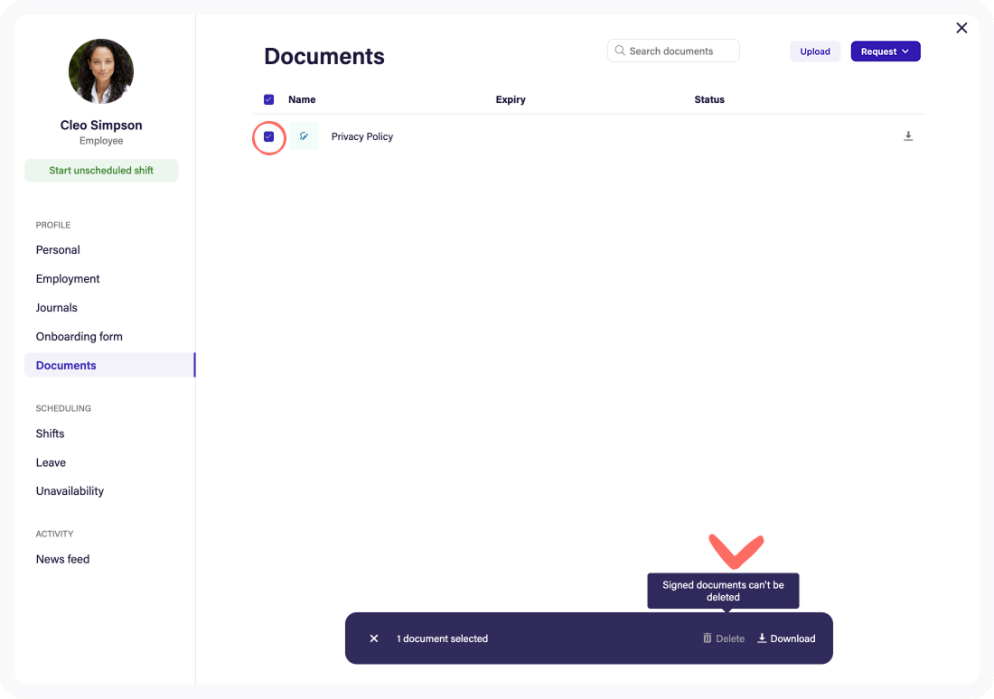Click the X to dismiss document selection
The image size is (994, 699).
click(373, 638)
